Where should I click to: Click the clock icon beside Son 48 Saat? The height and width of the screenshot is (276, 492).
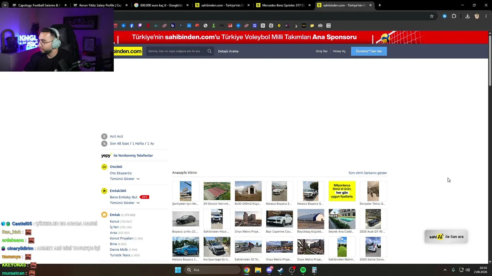104,143
